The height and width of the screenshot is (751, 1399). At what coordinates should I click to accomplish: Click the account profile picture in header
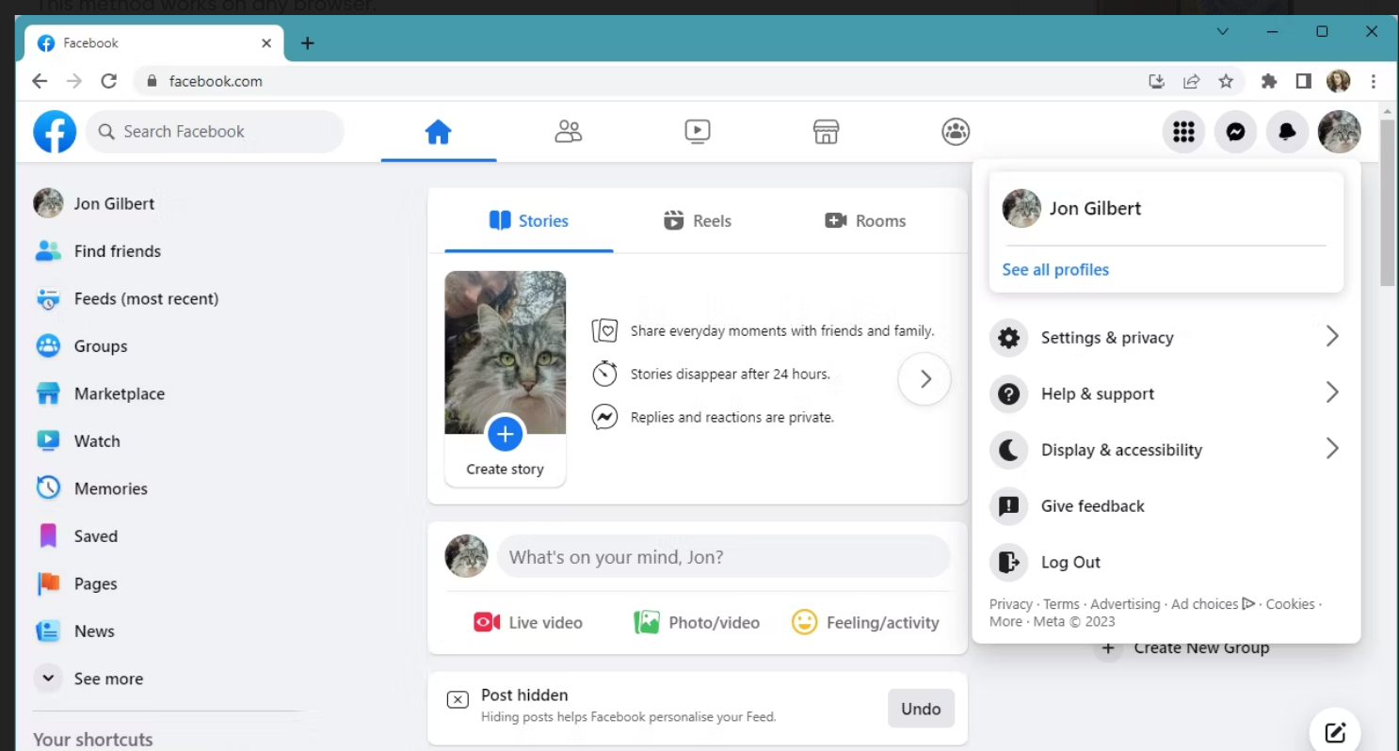click(x=1339, y=132)
